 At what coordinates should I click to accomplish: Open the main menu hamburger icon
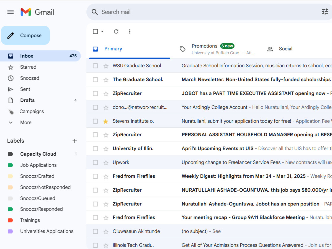tap(10, 12)
